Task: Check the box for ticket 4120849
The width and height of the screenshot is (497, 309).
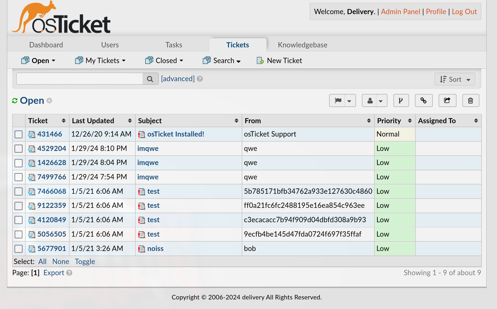Action: pyautogui.click(x=19, y=220)
